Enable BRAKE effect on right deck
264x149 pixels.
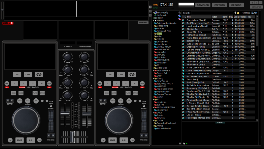[135, 93]
